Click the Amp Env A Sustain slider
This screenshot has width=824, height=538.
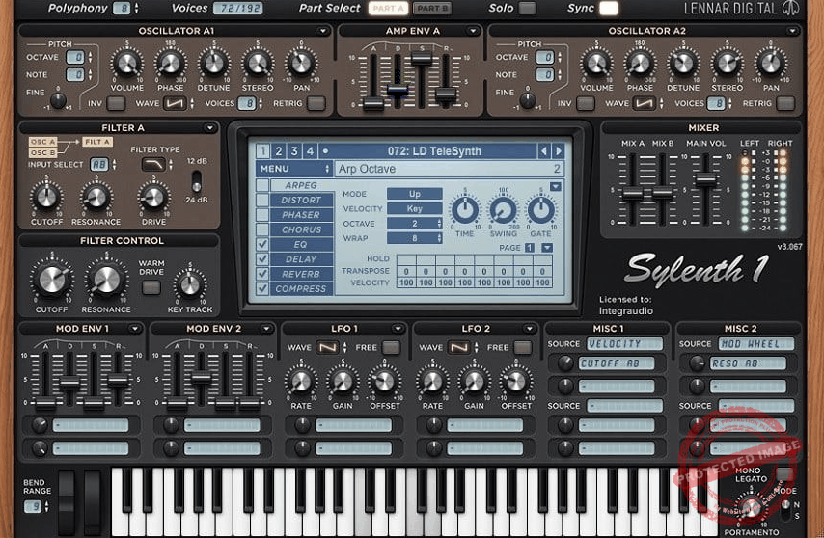click(422, 58)
